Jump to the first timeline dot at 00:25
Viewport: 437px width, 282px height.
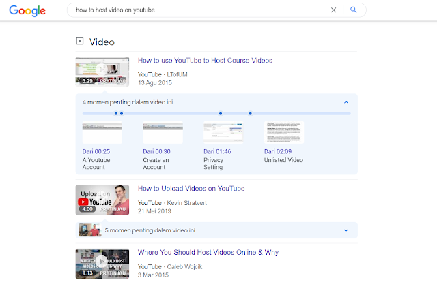116,114
